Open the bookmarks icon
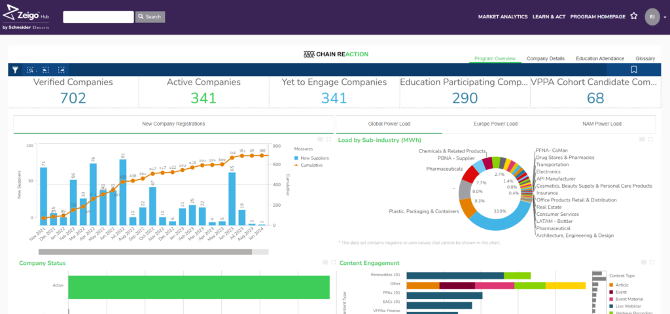Image resolution: width=670 pixels, height=314 pixels. point(634,69)
